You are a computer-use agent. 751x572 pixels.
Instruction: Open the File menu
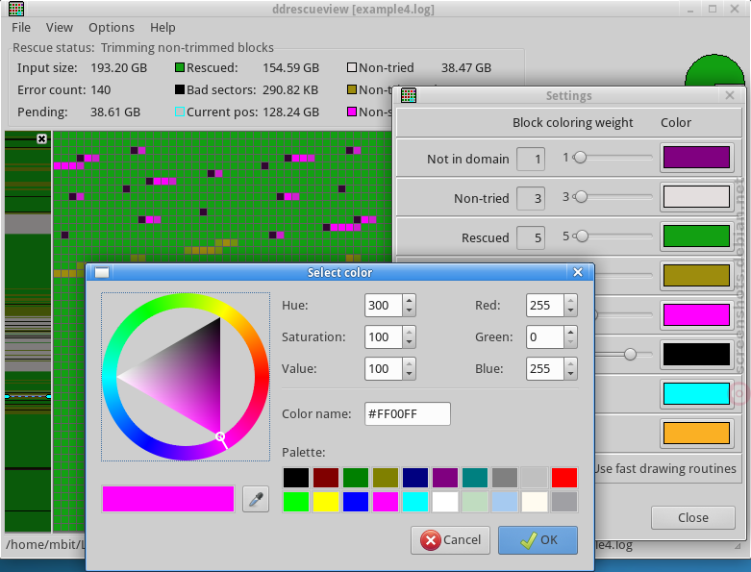21,28
